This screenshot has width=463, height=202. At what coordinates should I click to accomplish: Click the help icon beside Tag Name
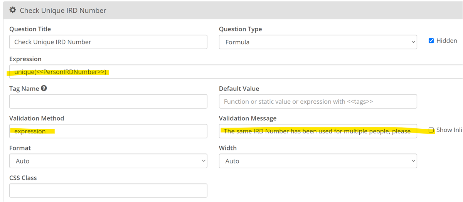[44, 88]
